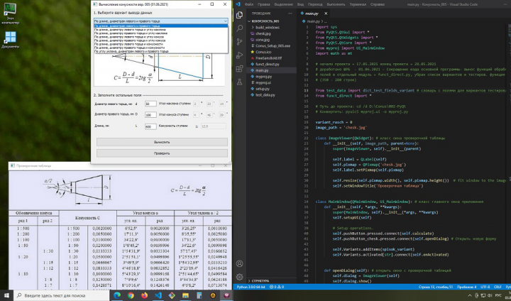Image resolution: width=511 pixels, height=301 pixels.
Task: Click the variant combo box dropdown arrow
Action: [x=226, y=22]
